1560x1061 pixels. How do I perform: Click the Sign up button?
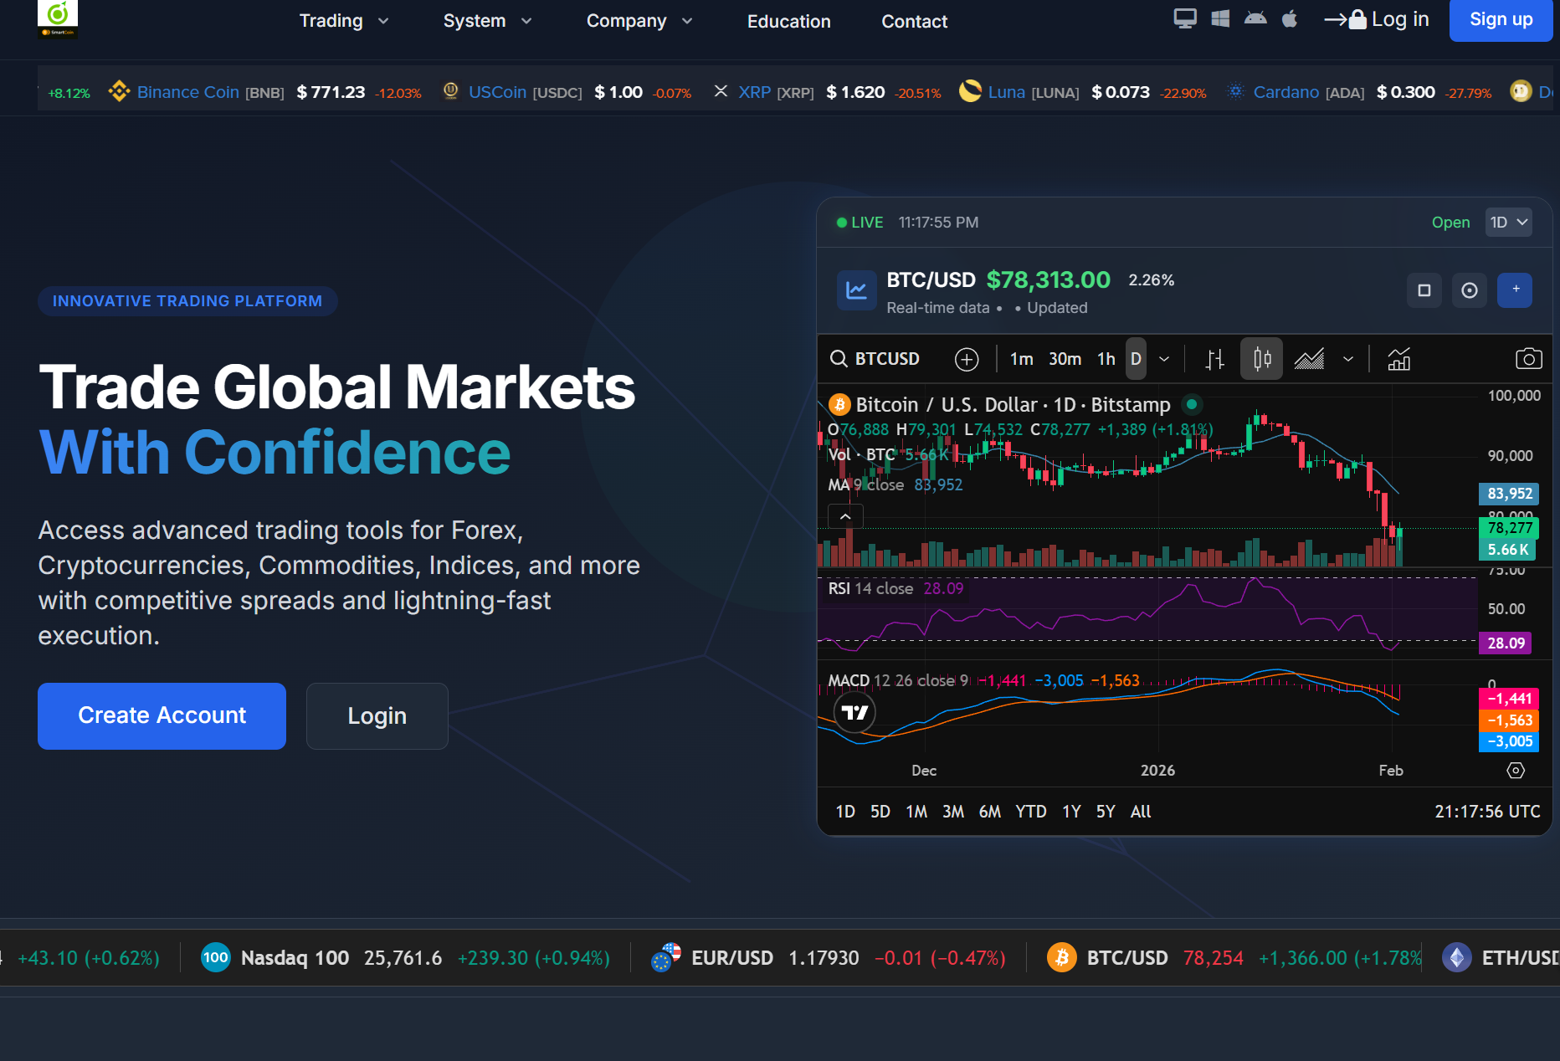click(x=1501, y=19)
